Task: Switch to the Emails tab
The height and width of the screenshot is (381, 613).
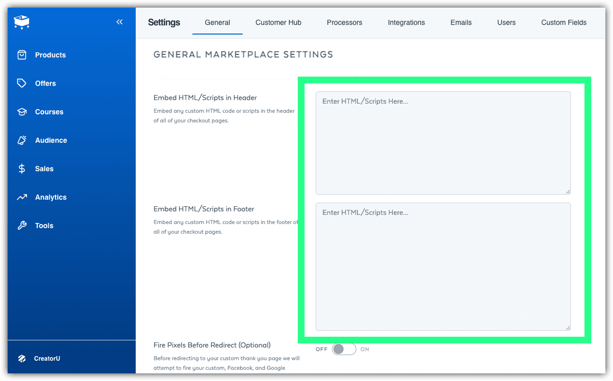Action: click(x=461, y=22)
